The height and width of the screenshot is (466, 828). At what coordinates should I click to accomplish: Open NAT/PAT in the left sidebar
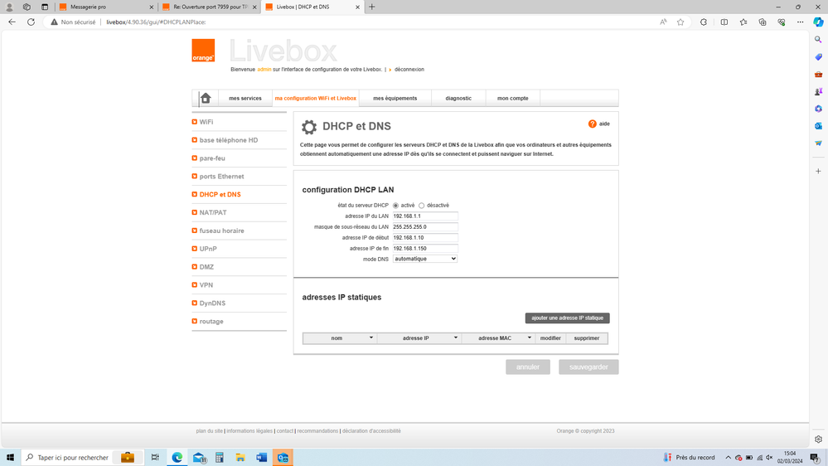point(213,212)
